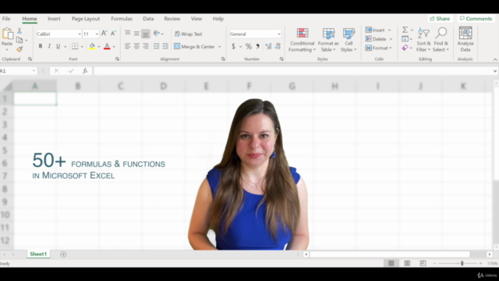Switch to the Data tab
This screenshot has height=281, width=499.
pos(148,19)
